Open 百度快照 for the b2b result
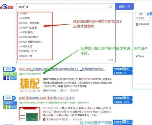The width and height of the screenshot is (152, 125). click(78, 120)
